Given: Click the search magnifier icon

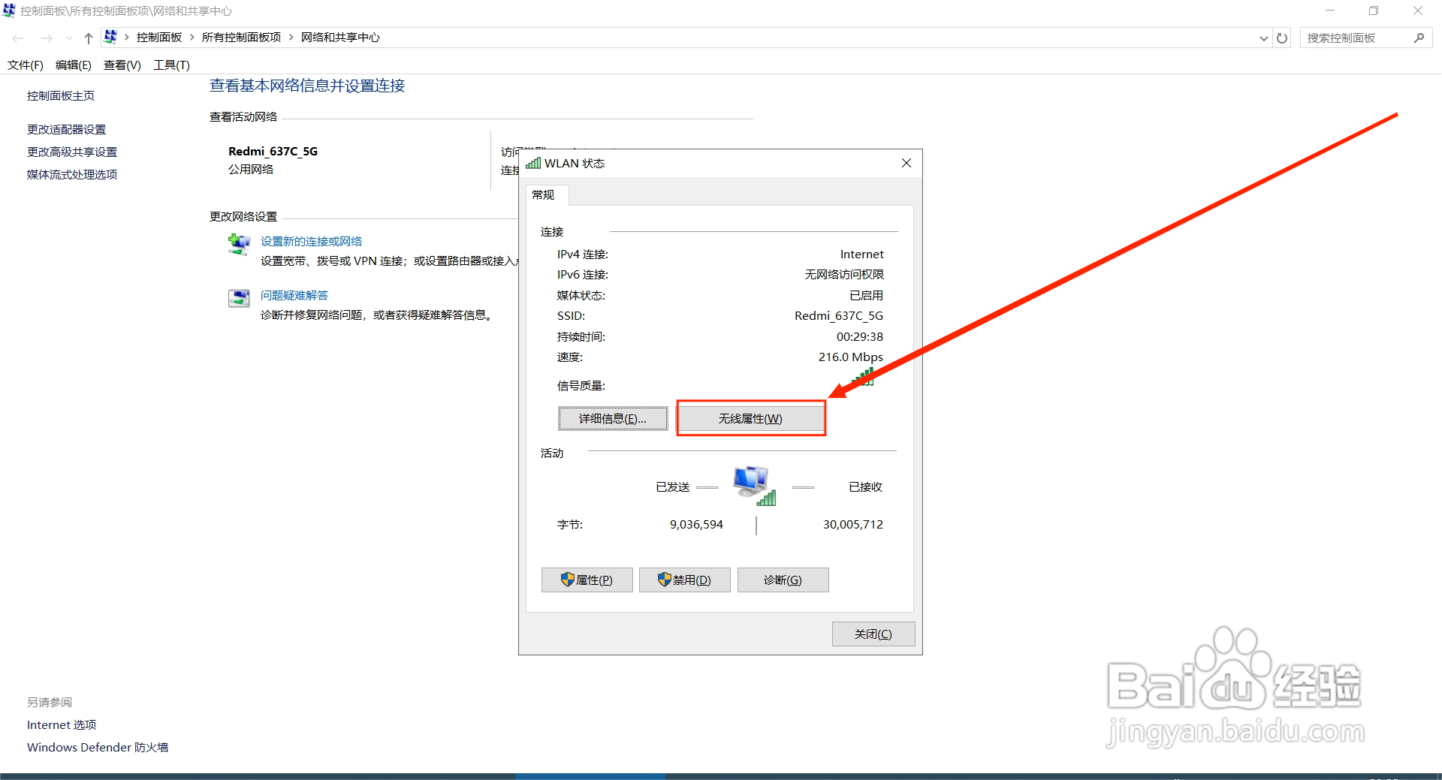Looking at the screenshot, I should (1419, 38).
